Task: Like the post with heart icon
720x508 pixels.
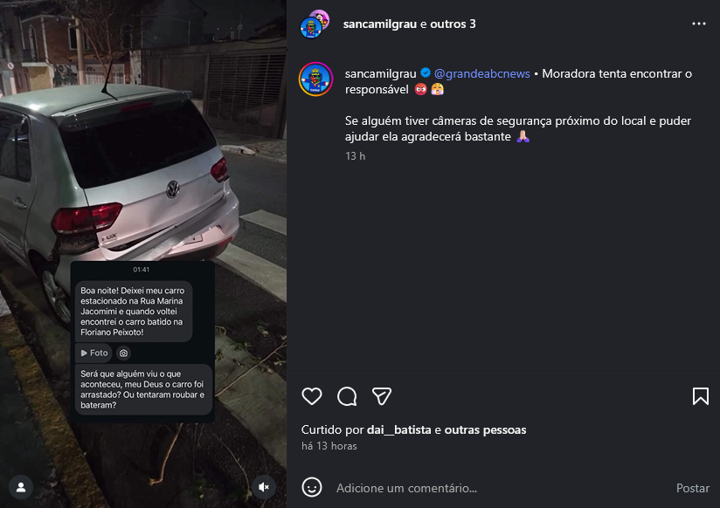Action: [312, 396]
